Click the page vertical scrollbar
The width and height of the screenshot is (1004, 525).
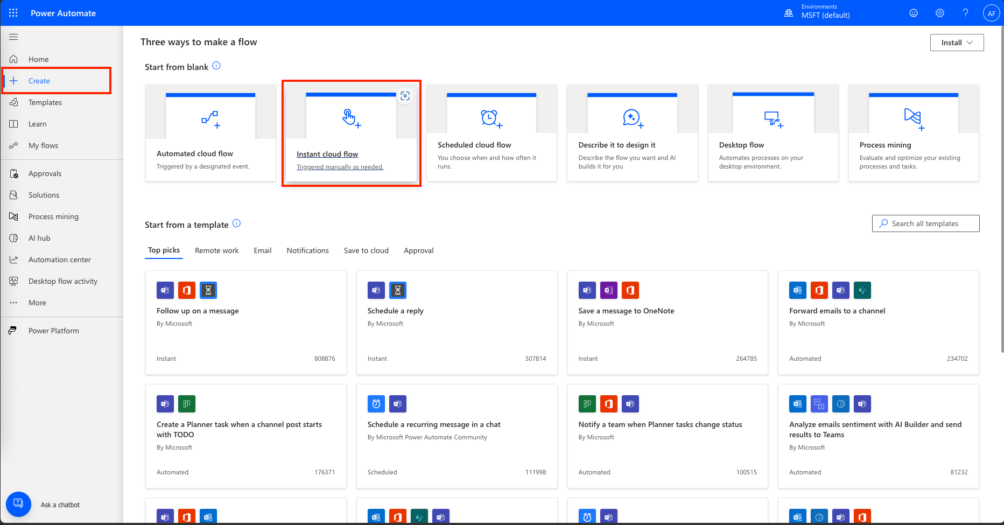tap(1001, 188)
